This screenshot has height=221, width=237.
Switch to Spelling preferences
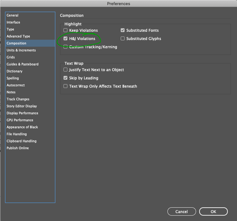tap(30, 78)
